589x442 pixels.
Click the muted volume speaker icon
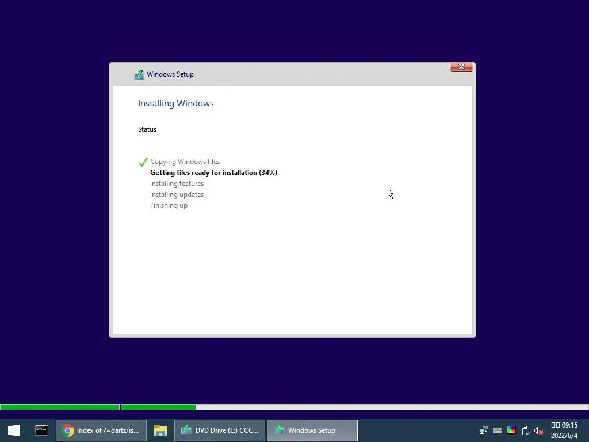(538, 430)
